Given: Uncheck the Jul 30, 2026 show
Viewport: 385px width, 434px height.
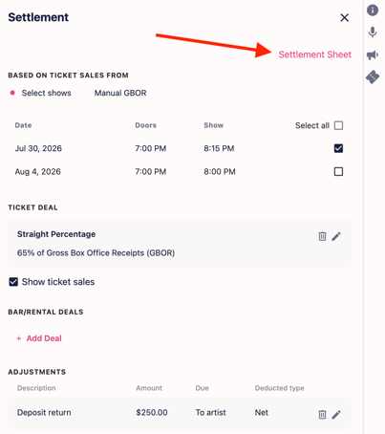Looking at the screenshot, I should 338,148.
